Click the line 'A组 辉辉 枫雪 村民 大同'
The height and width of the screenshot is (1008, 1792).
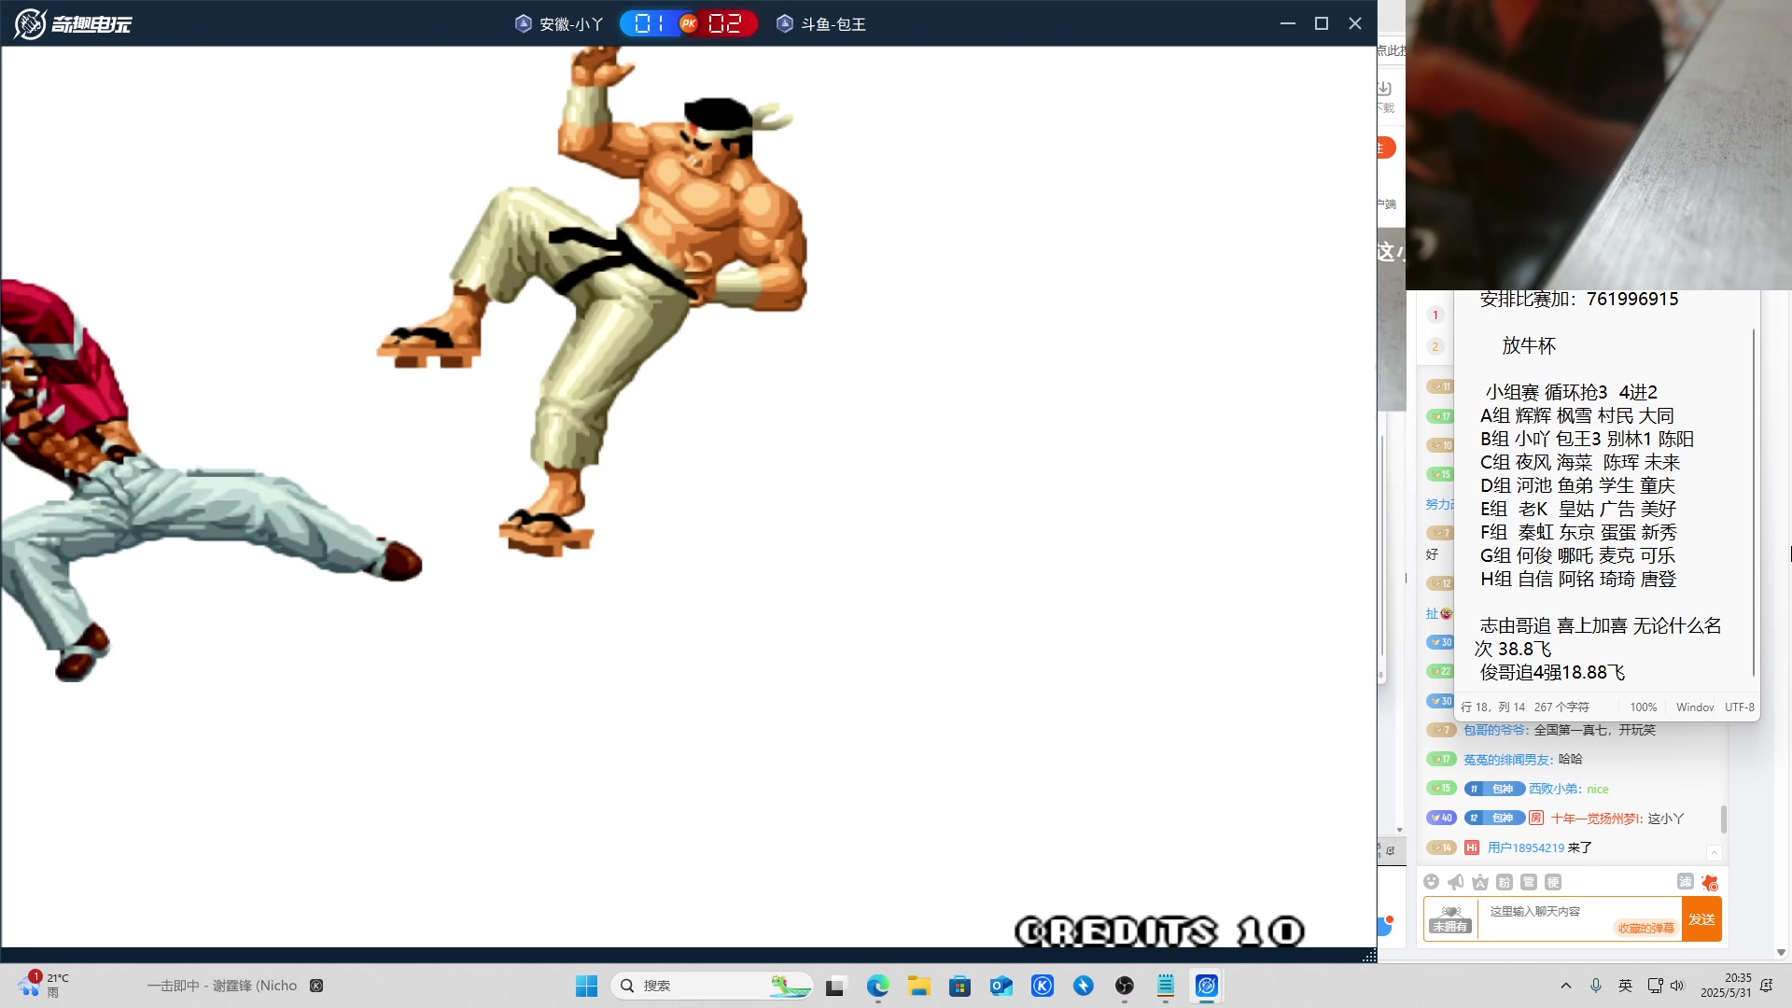click(x=1577, y=415)
